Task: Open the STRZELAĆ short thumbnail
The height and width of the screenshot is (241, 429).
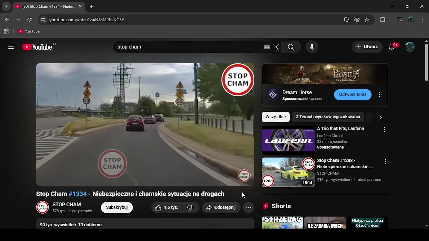Action: pos(283,223)
